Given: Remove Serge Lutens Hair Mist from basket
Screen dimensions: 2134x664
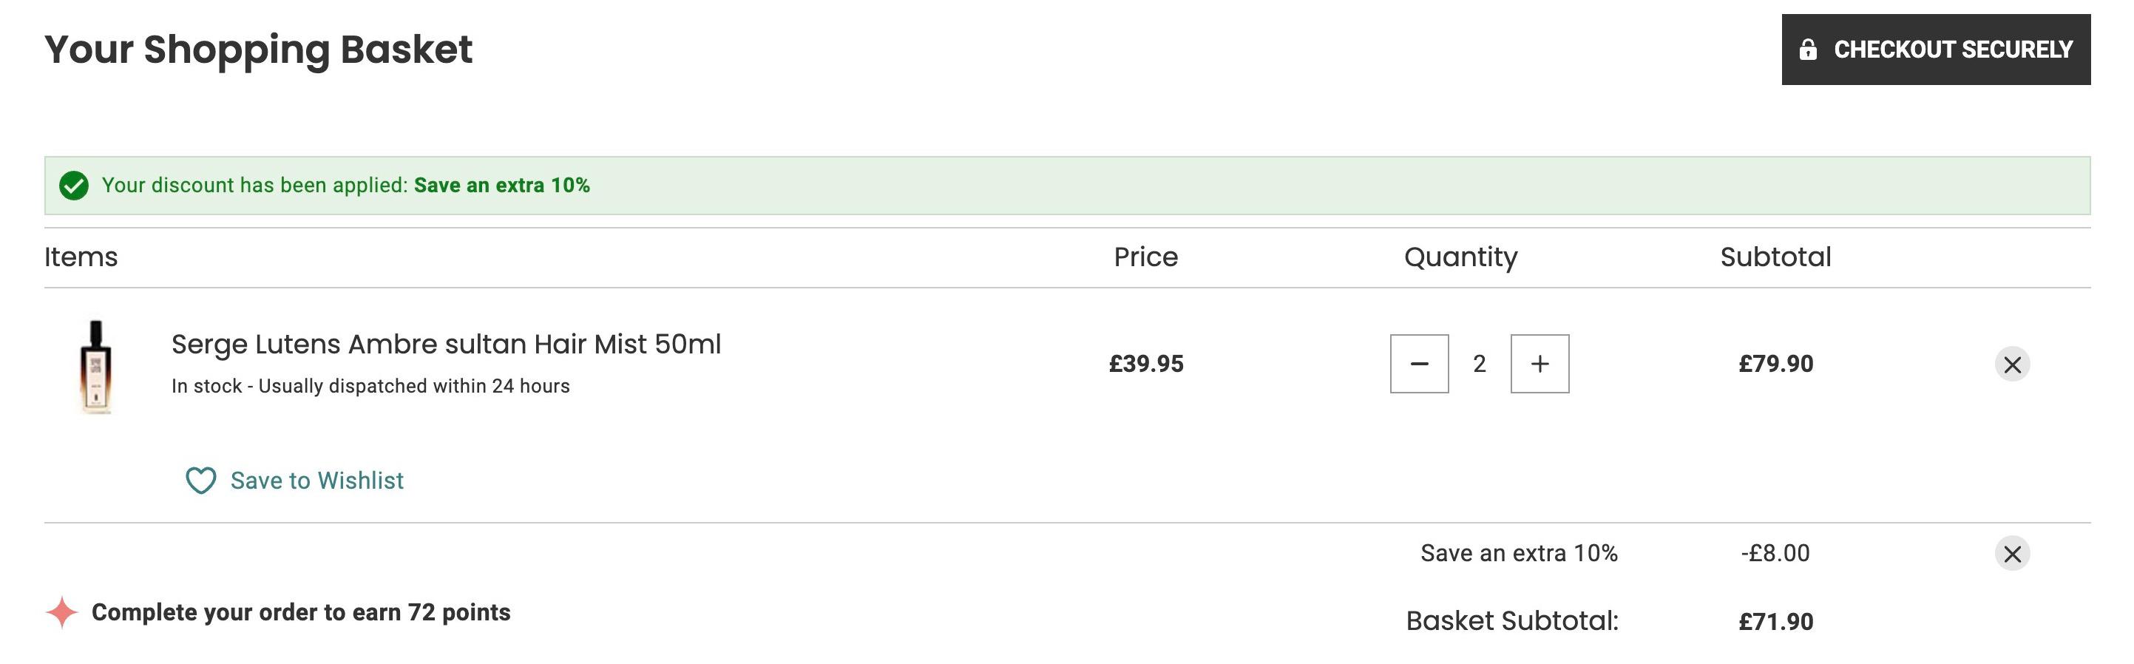Looking at the screenshot, I should (2011, 365).
